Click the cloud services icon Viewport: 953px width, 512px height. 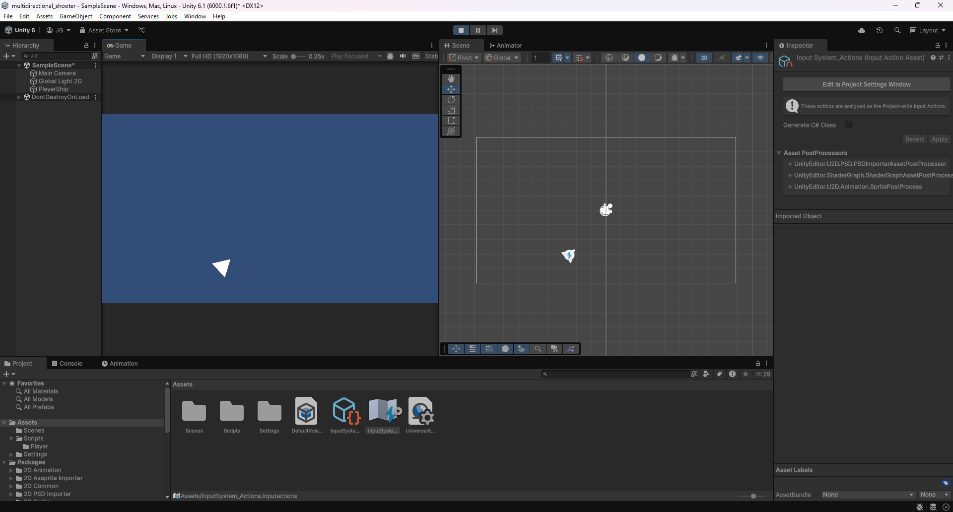pos(862,30)
